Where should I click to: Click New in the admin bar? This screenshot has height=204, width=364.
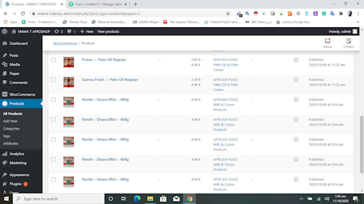(x=87, y=32)
